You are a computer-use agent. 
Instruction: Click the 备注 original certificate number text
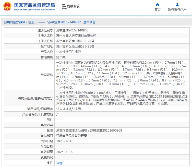point(89,131)
